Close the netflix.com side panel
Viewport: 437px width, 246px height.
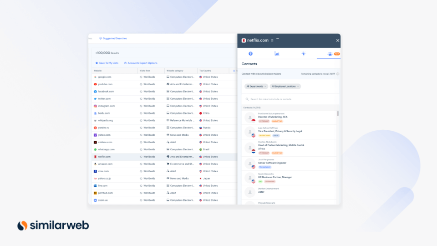(x=337, y=41)
